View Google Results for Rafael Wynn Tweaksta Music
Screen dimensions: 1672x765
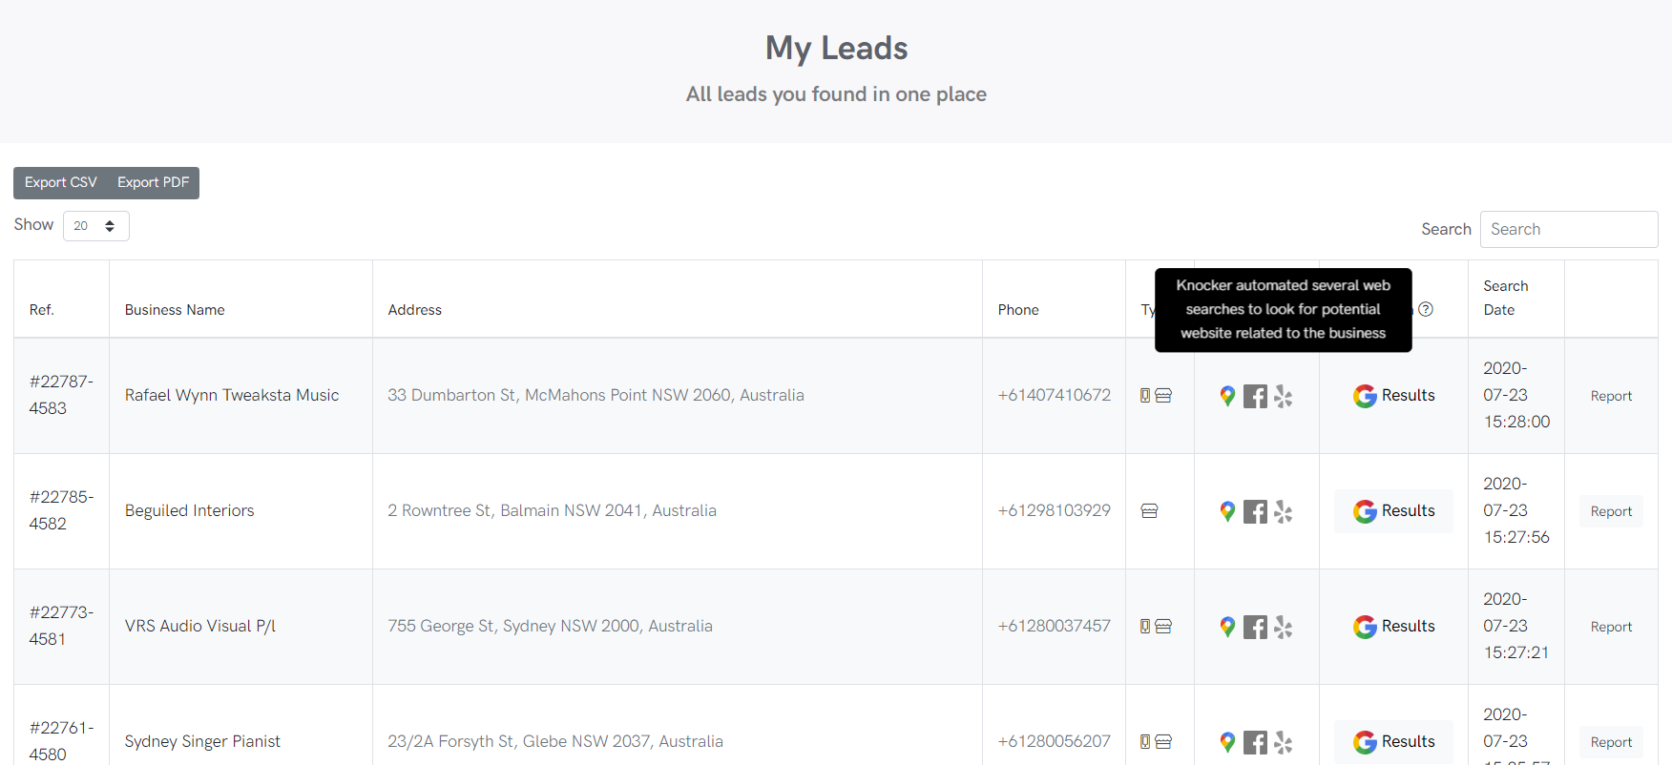click(1393, 396)
